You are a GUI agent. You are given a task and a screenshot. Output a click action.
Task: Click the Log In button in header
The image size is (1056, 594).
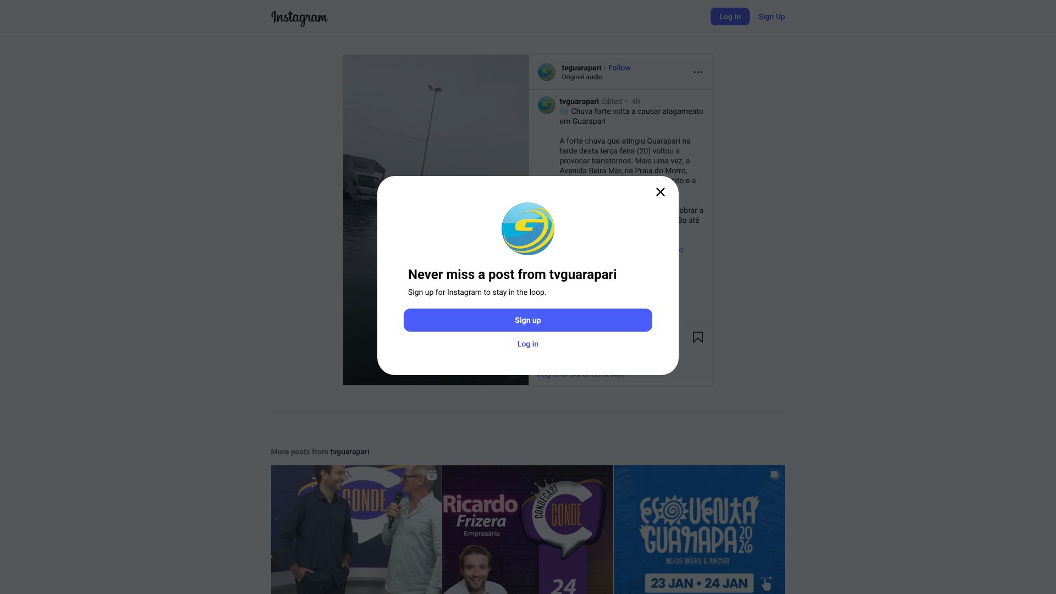pyautogui.click(x=730, y=16)
